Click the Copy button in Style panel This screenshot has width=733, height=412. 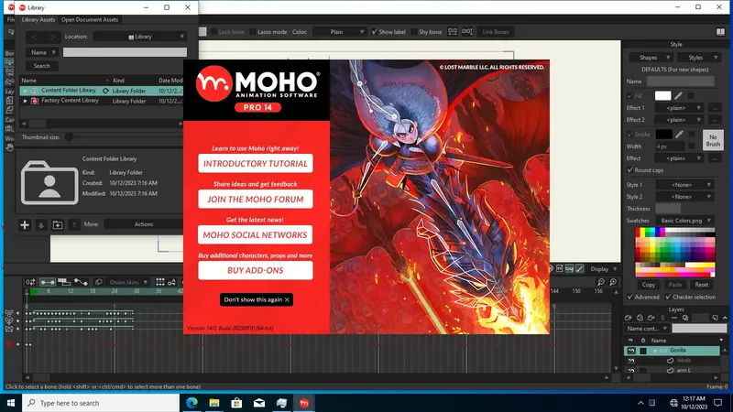click(x=649, y=285)
